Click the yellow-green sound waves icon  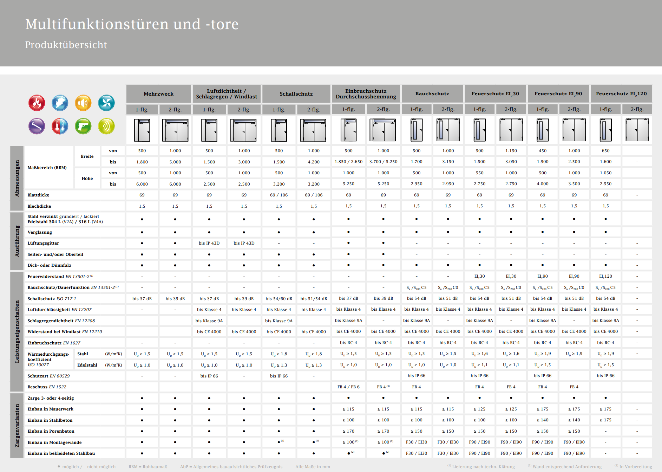click(x=106, y=126)
